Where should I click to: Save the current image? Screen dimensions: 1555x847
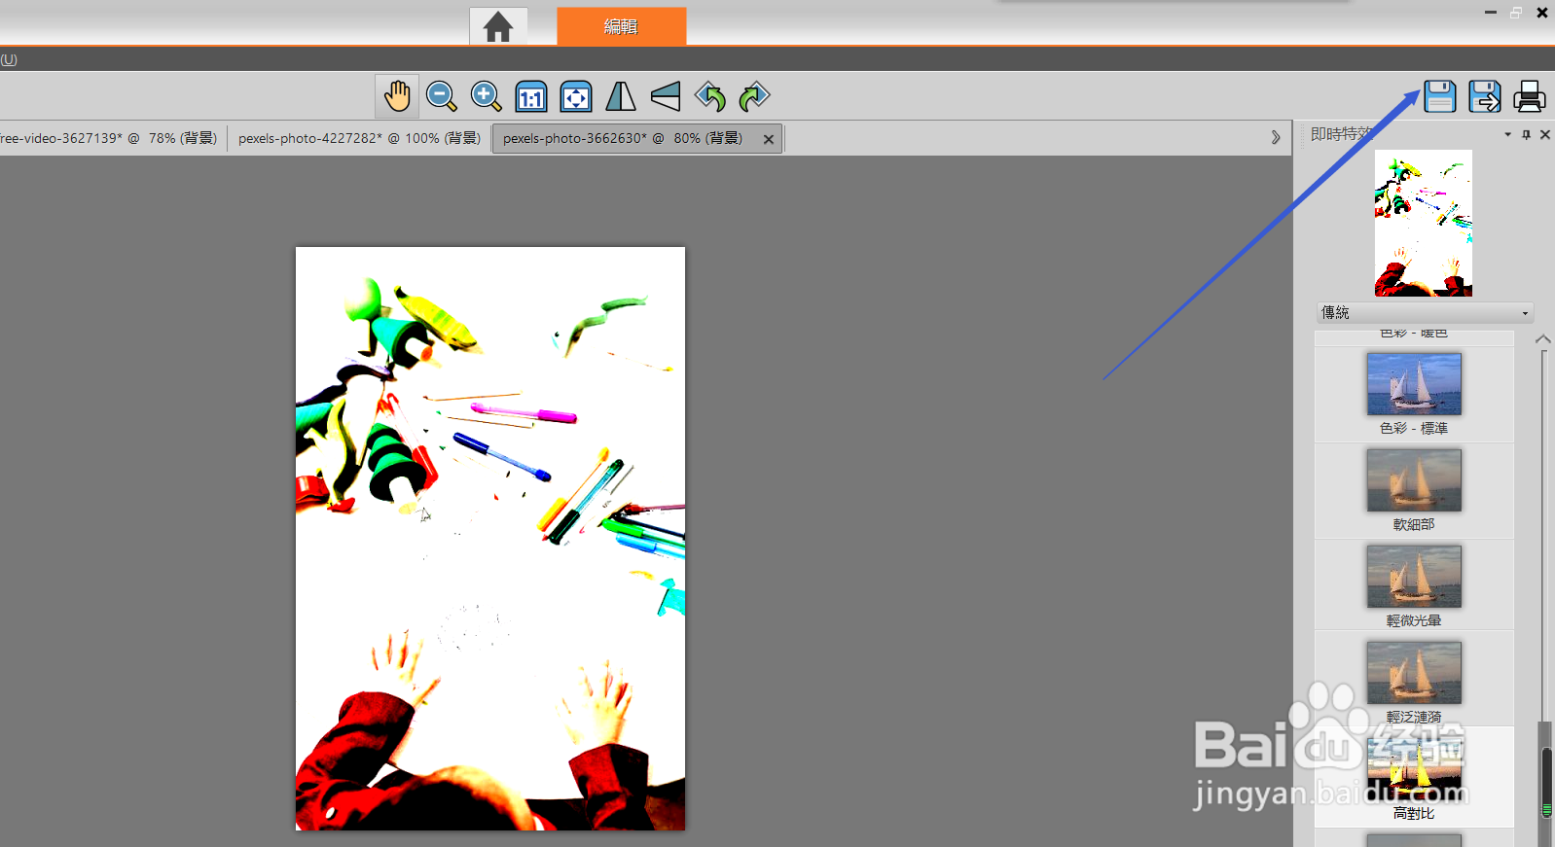1440,96
